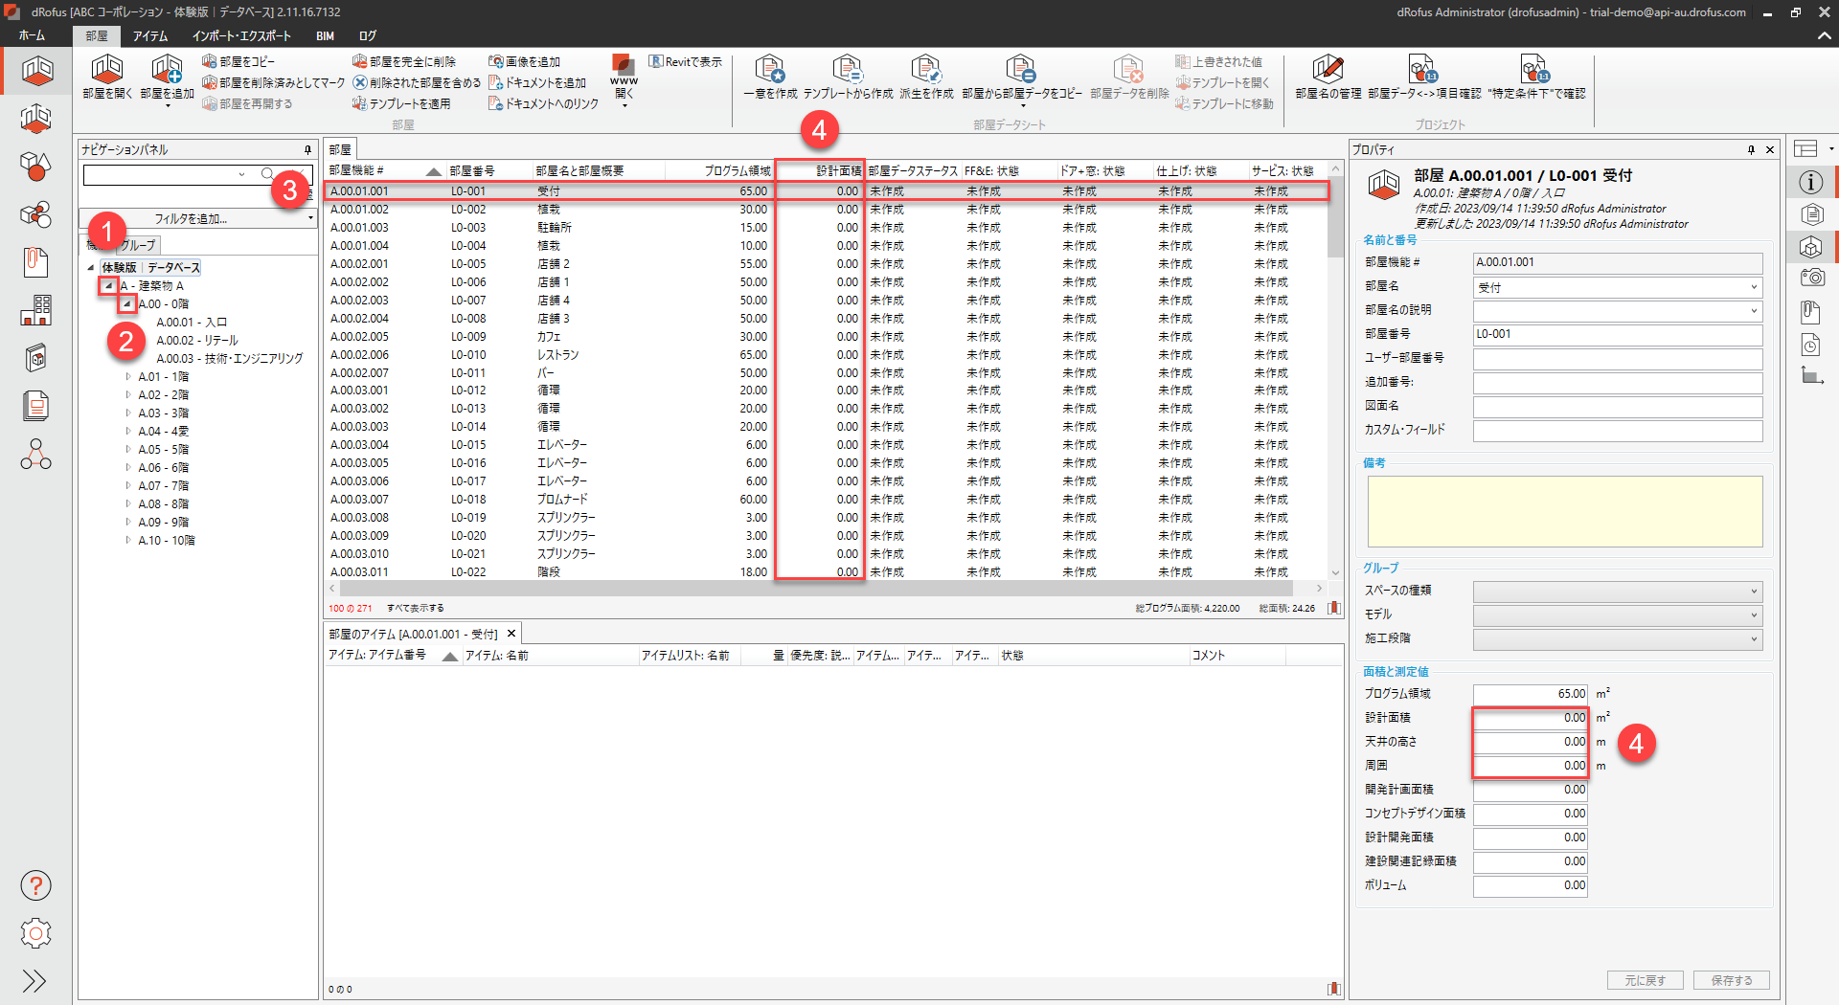The image size is (1839, 1005).
Task: Open settings gear icon in left sidebar
Action: (35, 933)
